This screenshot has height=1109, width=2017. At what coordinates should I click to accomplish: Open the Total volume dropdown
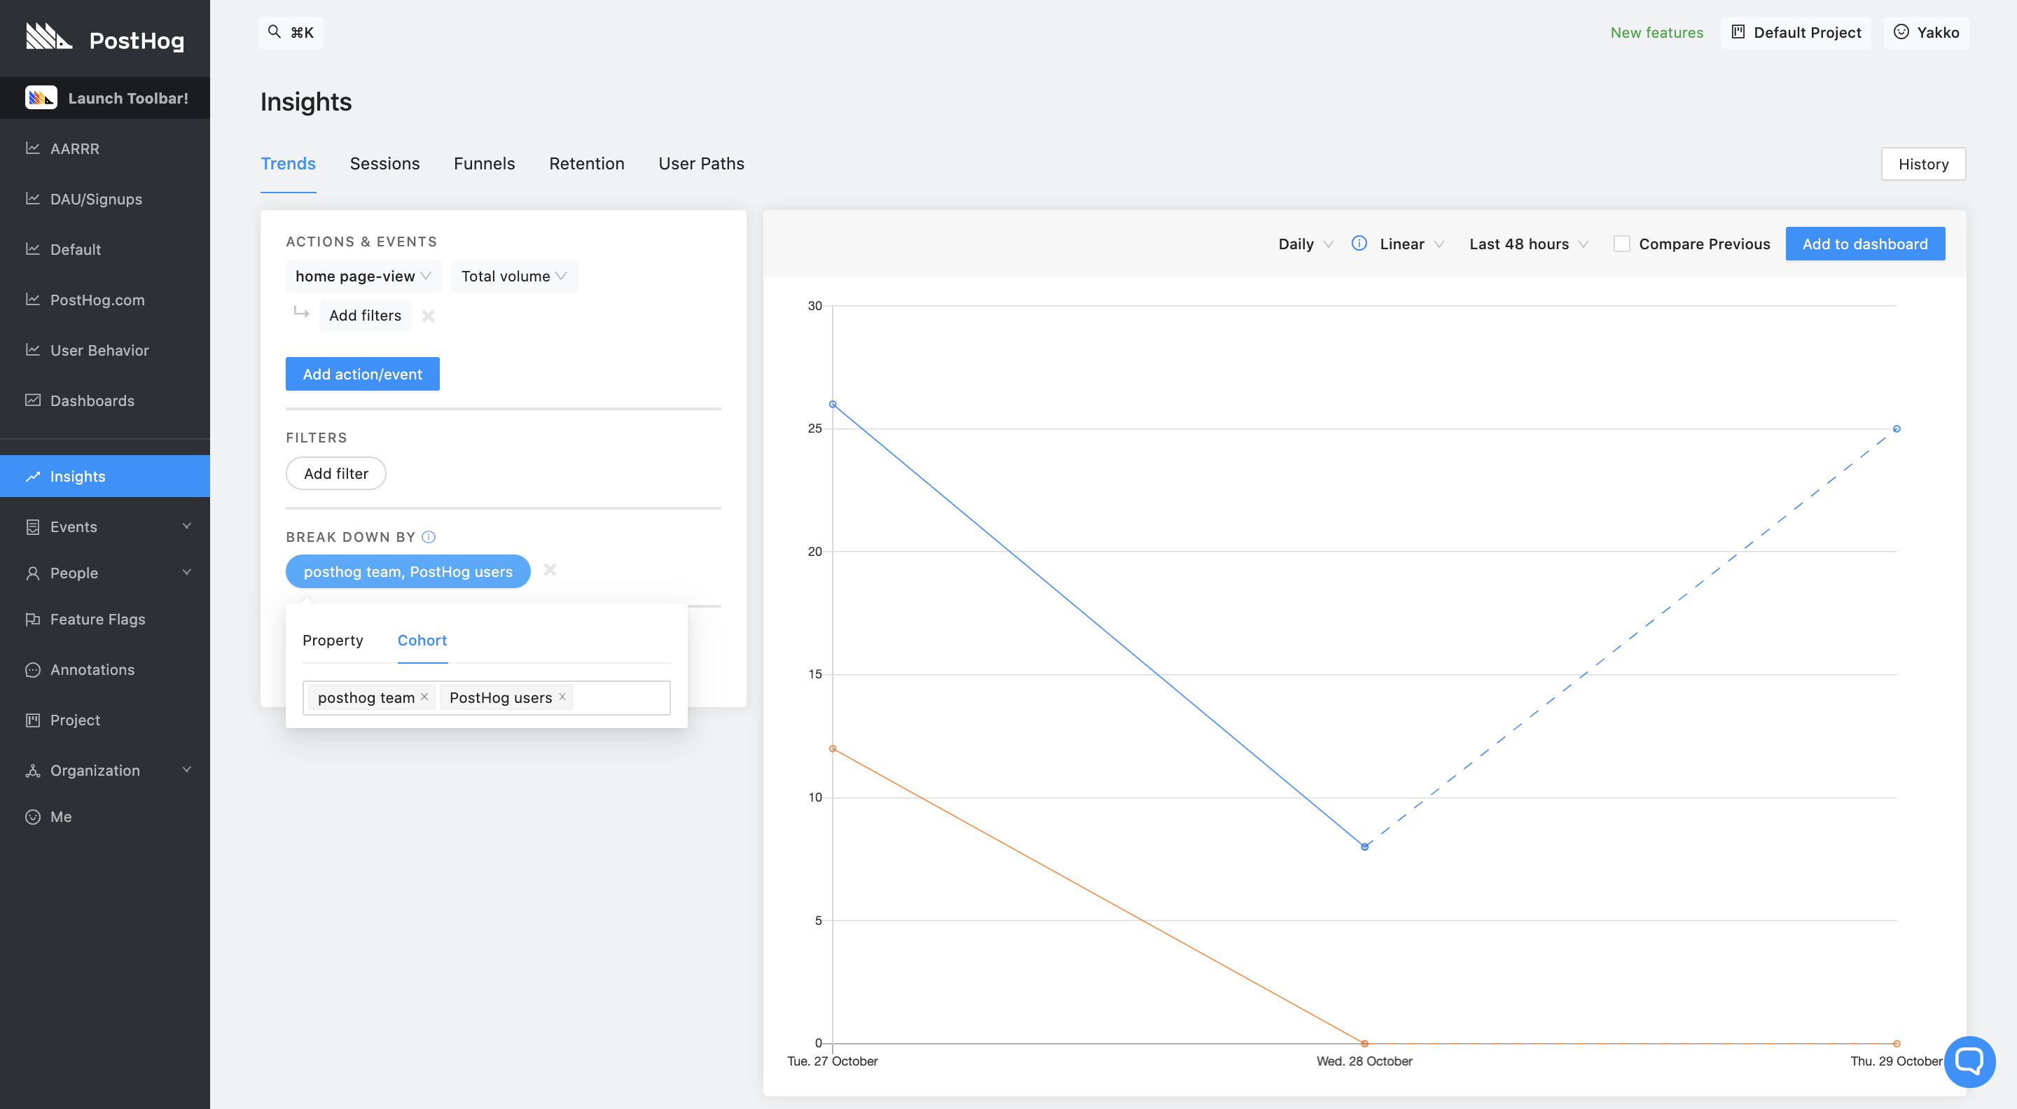513,277
